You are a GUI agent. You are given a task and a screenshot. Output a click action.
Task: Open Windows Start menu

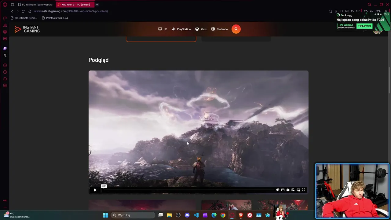coord(105,215)
